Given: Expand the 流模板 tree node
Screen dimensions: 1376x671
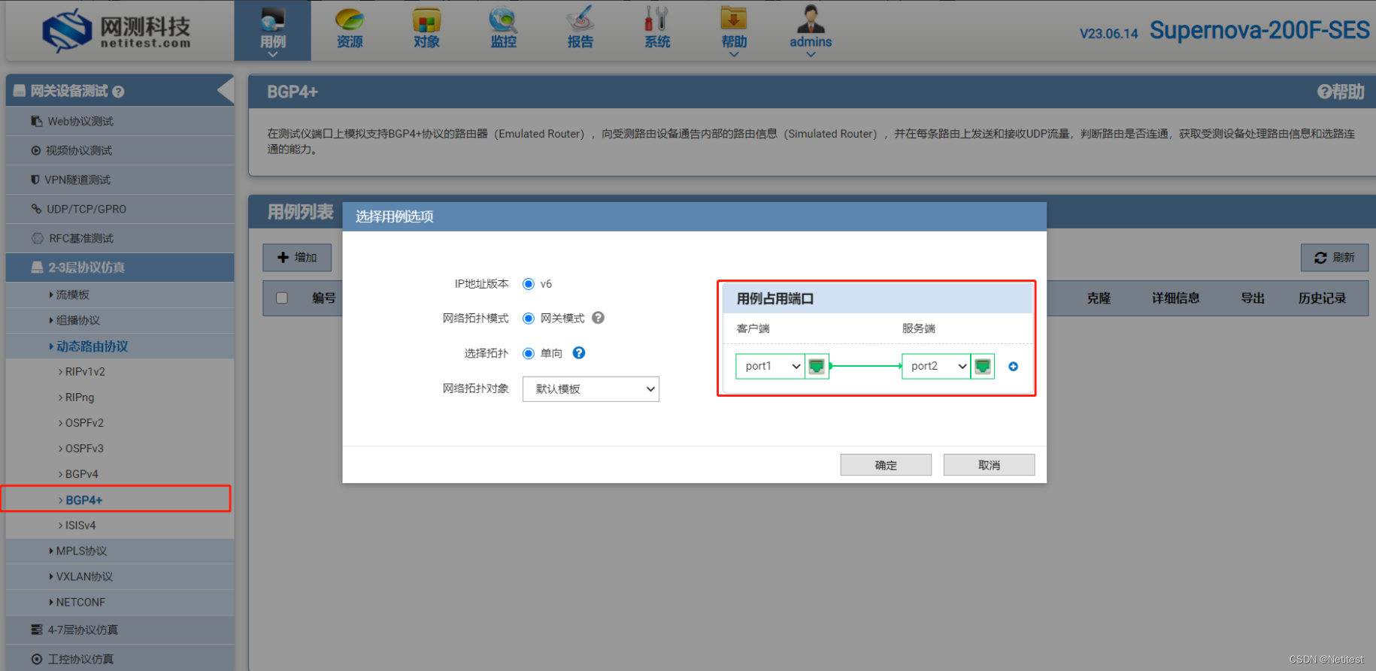Looking at the screenshot, I should [x=120, y=295].
